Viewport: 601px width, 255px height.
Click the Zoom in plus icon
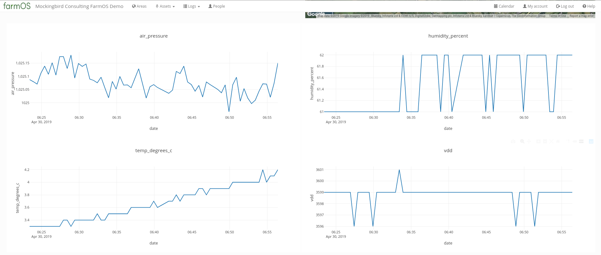point(538,141)
